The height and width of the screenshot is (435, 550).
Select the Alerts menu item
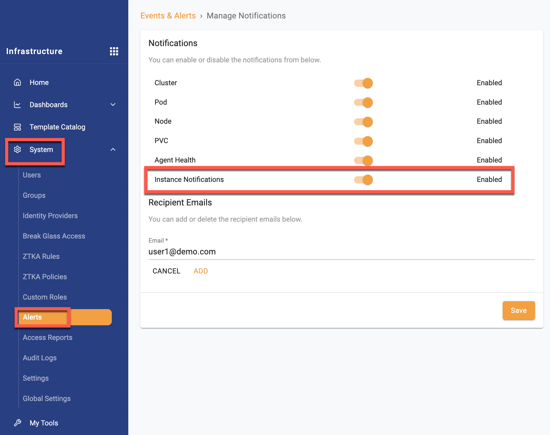(x=32, y=317)
